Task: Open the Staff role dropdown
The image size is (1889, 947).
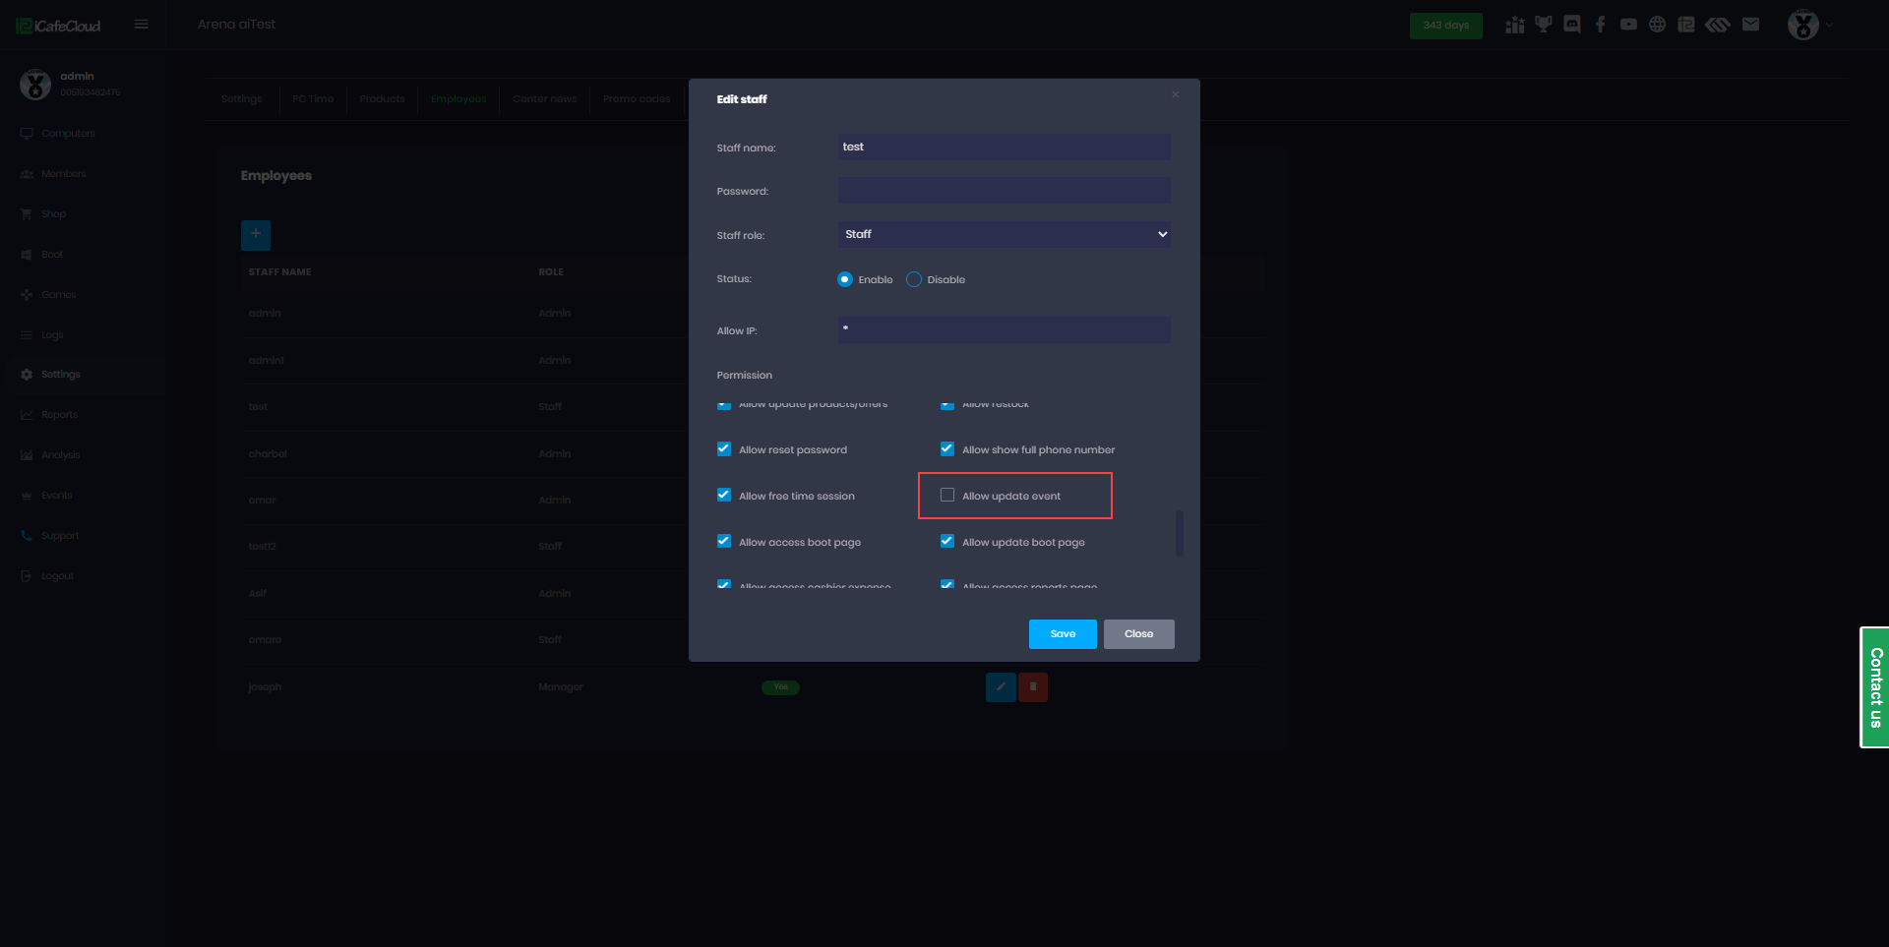Action: 1004,234
